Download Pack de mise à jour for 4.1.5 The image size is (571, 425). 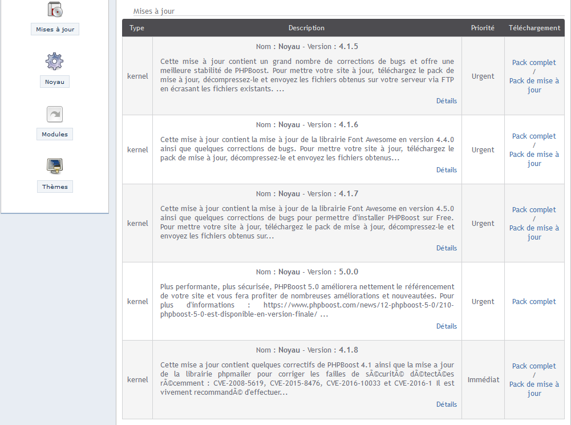click(x=534, y=86)
